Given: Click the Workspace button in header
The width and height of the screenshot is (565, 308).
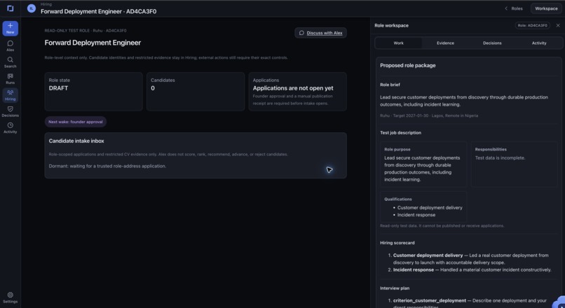Looking at the screenshot, I should pyautogui.click(x=546, y=8).
